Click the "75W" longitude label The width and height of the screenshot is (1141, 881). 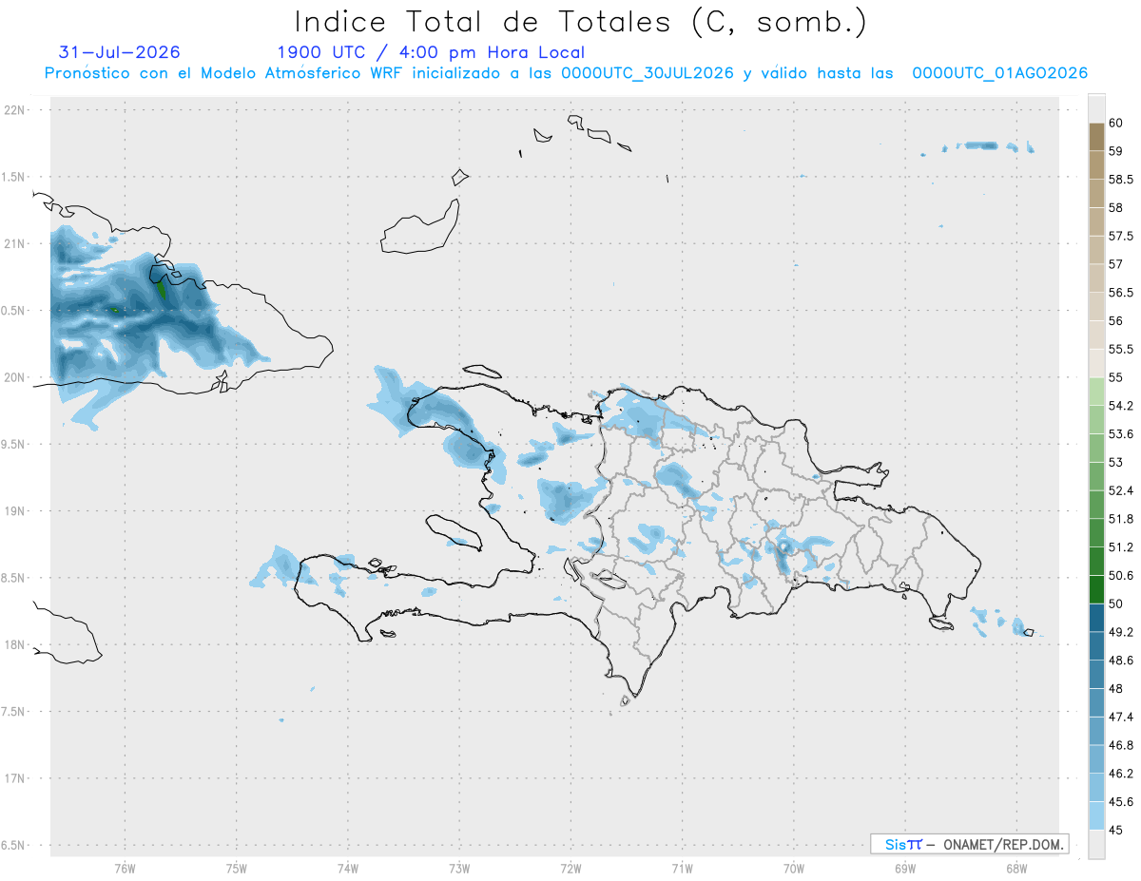236,868
